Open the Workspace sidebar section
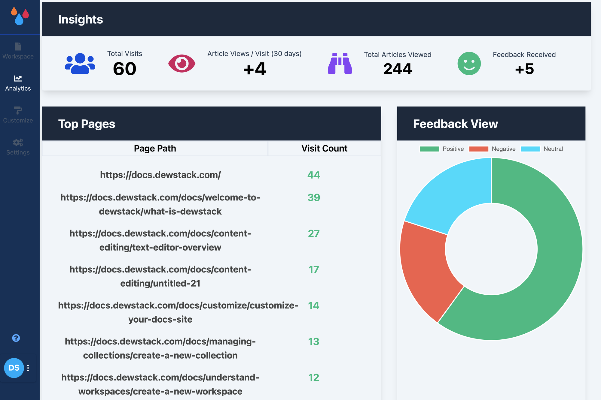Image resolution: width=601 pixels, height=400 pixels. coord(18,51)
